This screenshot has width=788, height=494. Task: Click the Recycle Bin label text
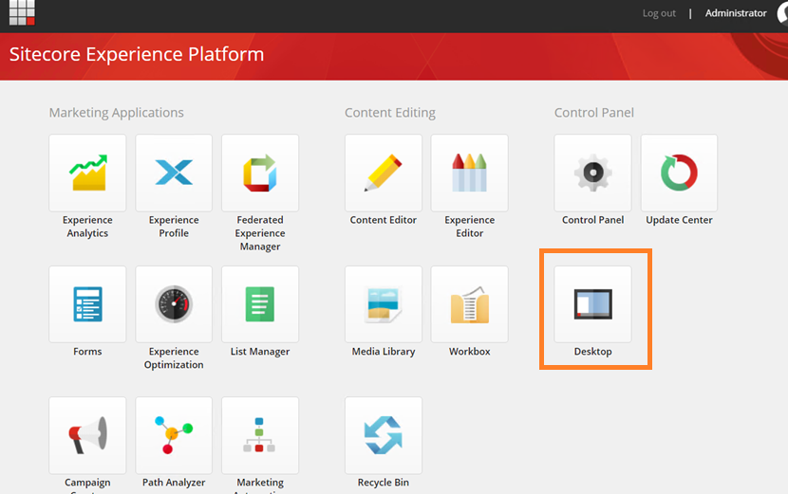pos(384,483)
